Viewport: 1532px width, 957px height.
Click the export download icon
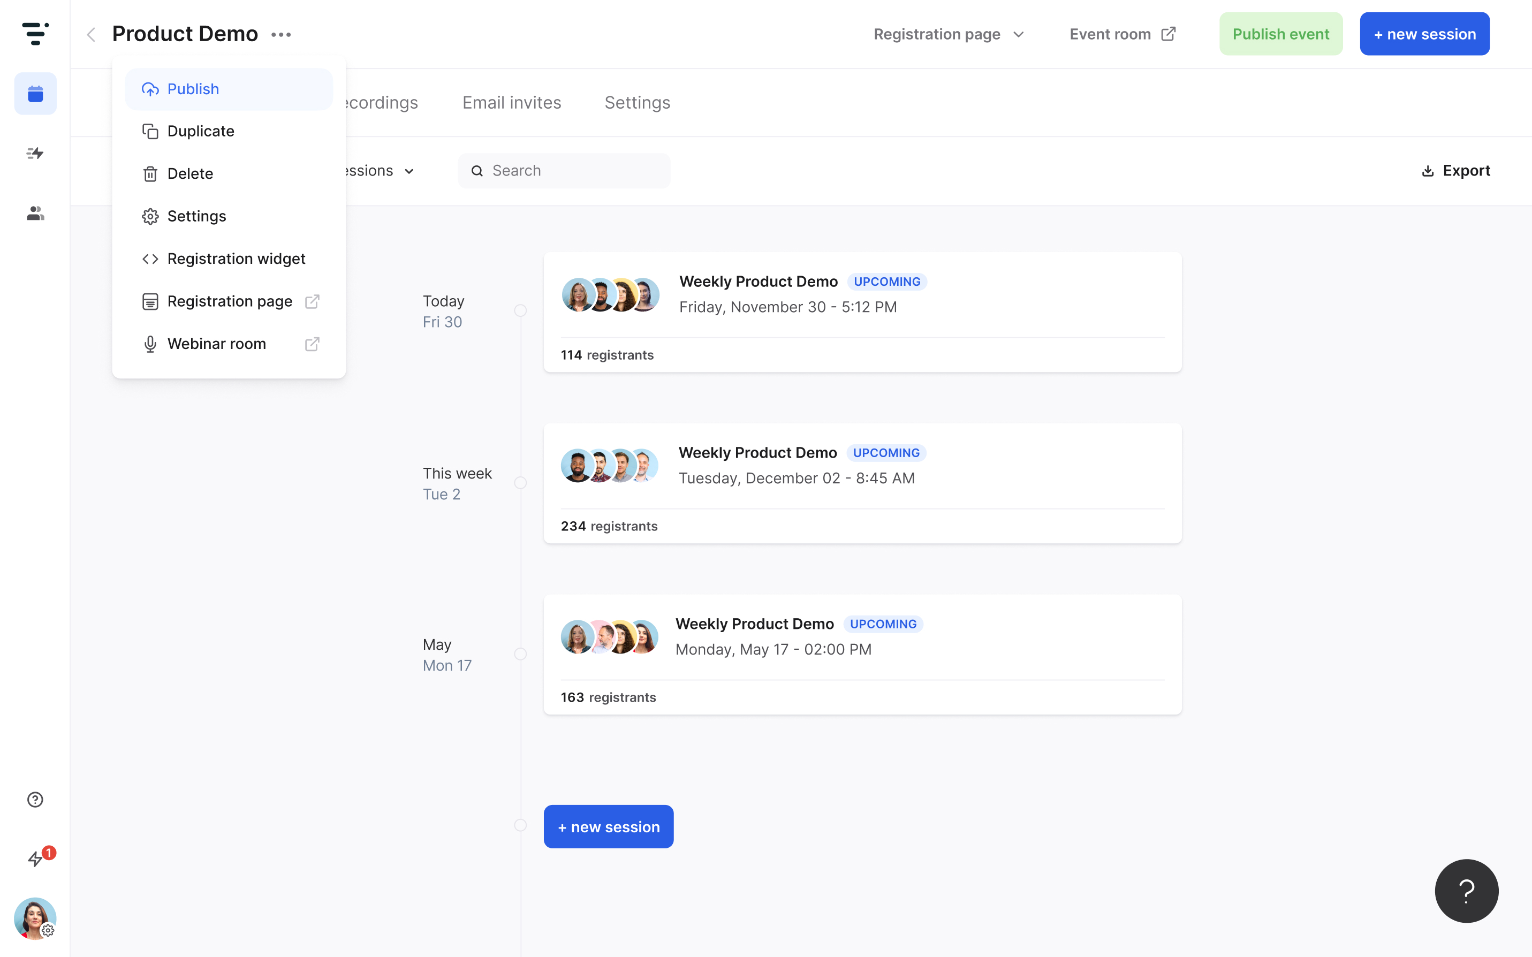tap(1428, 171)
